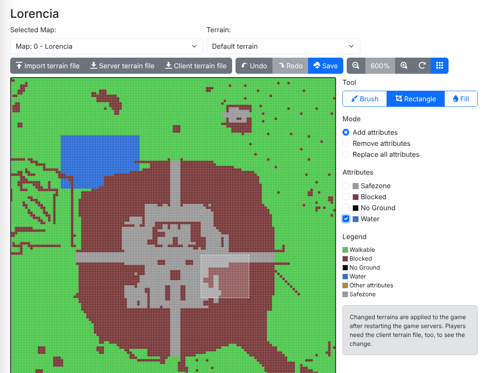
Task: Click the Water legend label
Action: (x=358, y=276)
